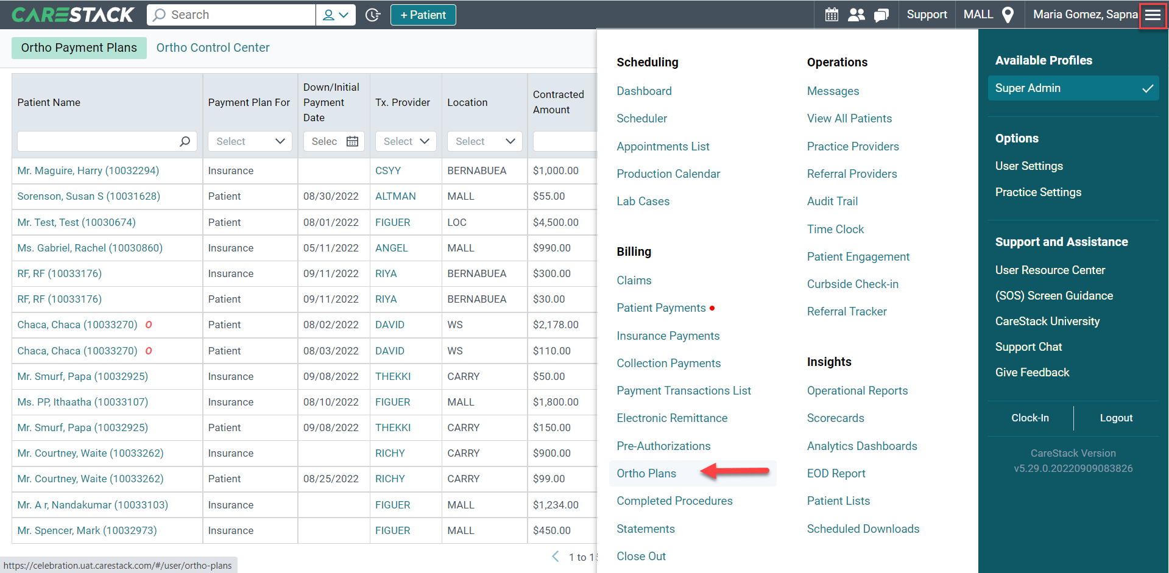
Task: Open Close Out menu item
Action: tap(641, 556)
